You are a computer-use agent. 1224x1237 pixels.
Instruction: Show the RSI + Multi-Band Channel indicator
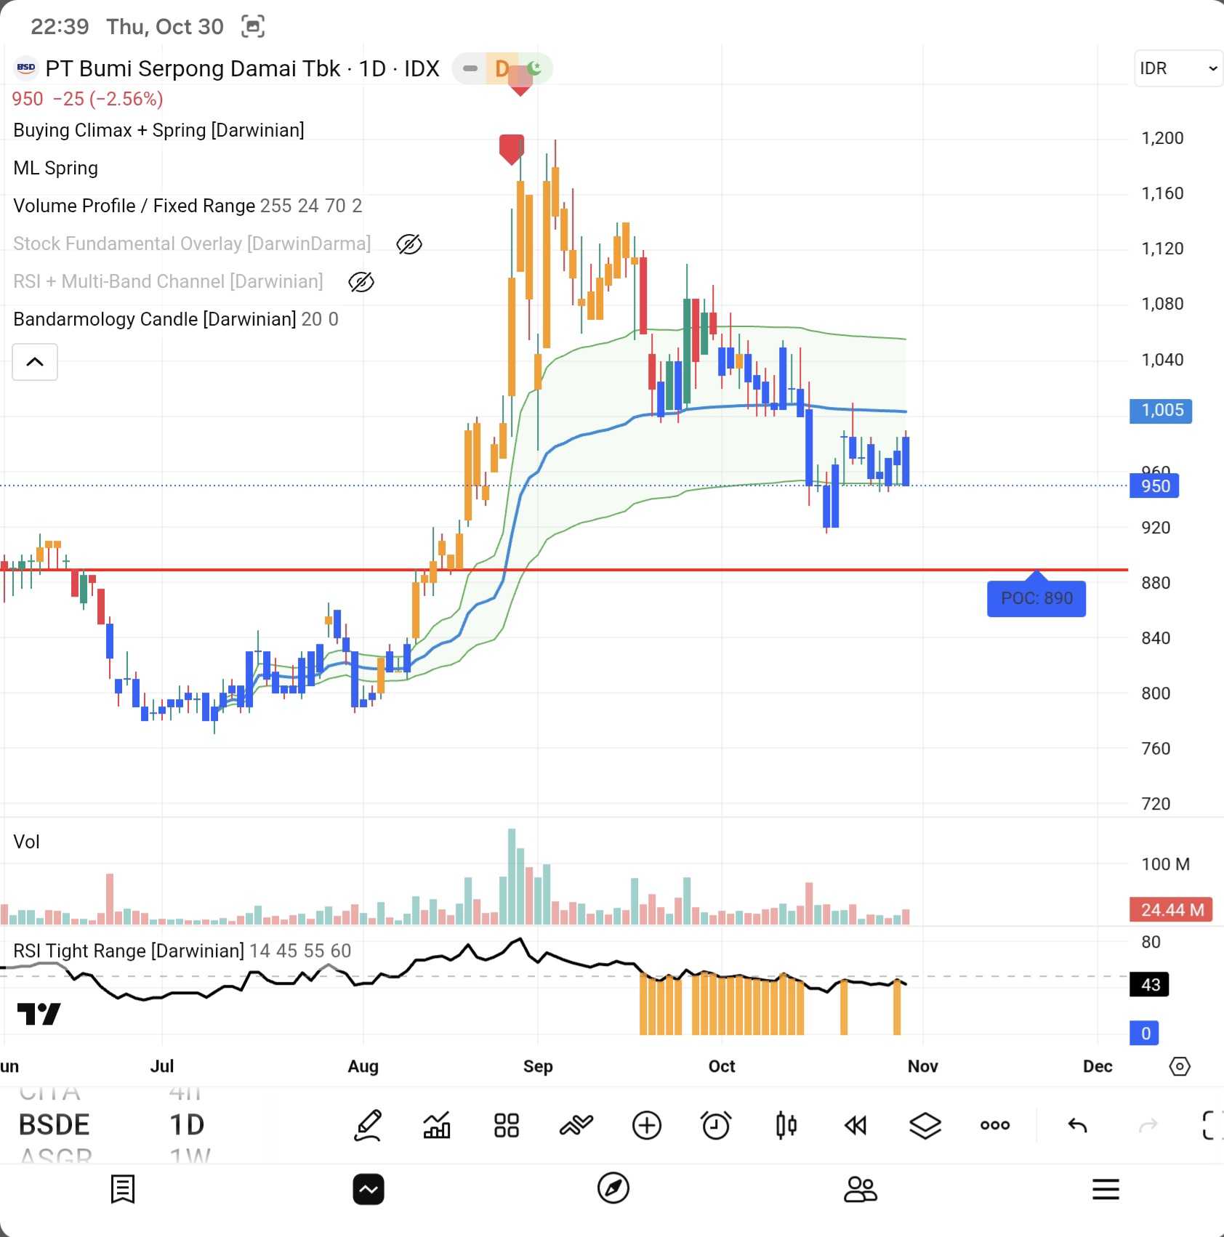[361, 282]
